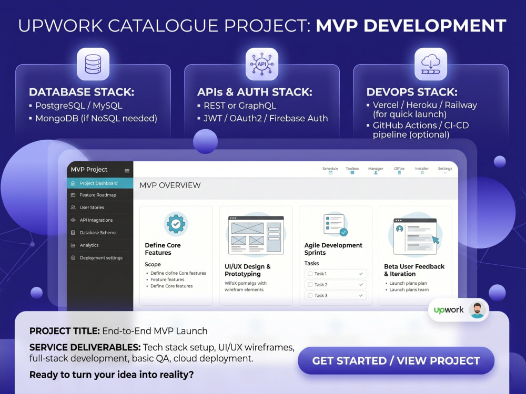This screenshot has height=394, width=526.
Task: Click the DevOps cloud download icon
Action: pos(431,64)
